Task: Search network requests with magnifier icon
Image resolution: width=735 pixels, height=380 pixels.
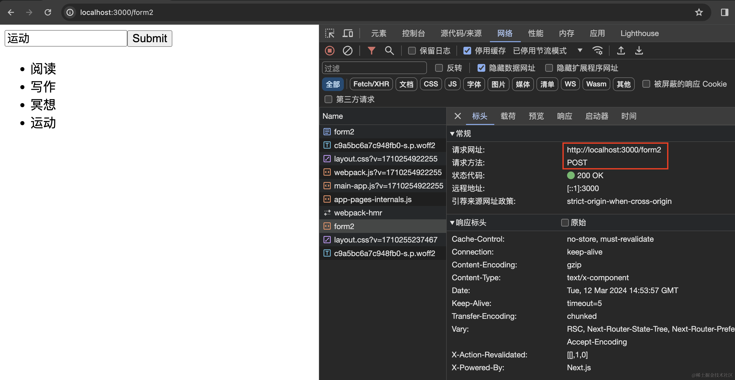Action: tap(389, 50)
